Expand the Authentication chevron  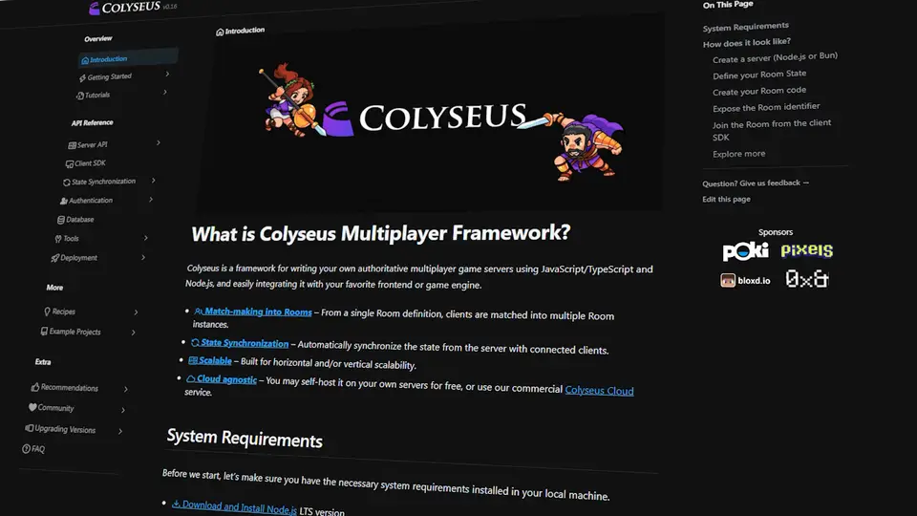(151, 200)
